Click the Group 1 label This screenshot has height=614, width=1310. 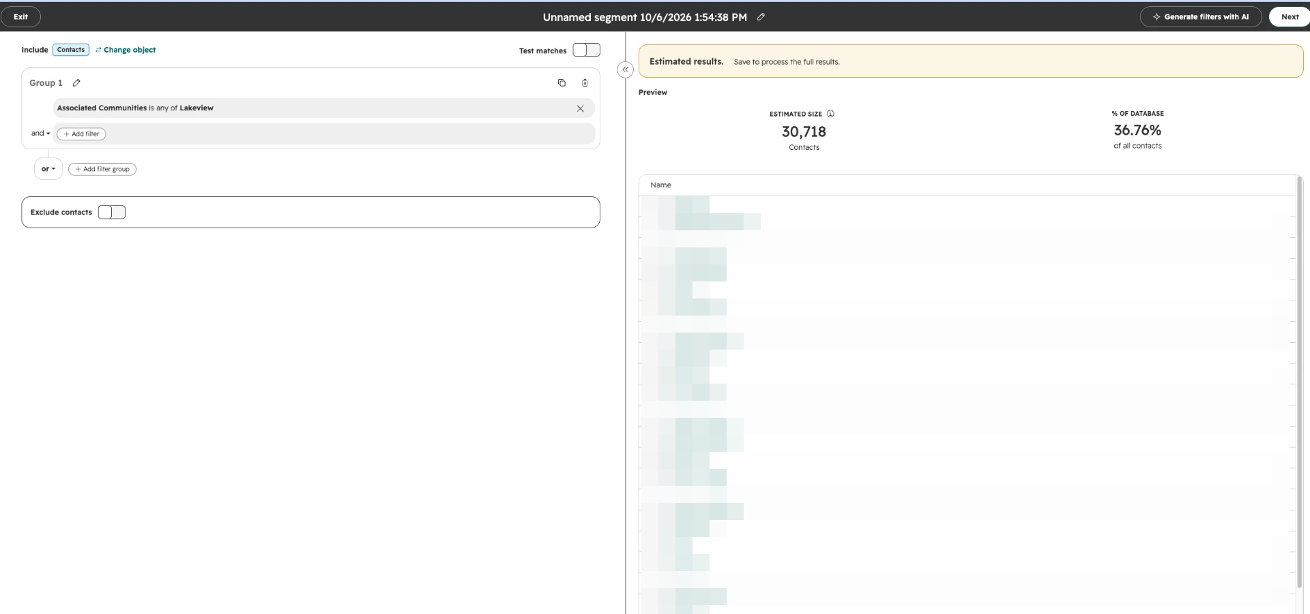click(x=46, y=83)
